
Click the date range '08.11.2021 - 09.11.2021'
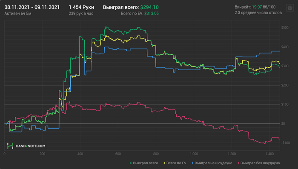(x=32, y=7)
